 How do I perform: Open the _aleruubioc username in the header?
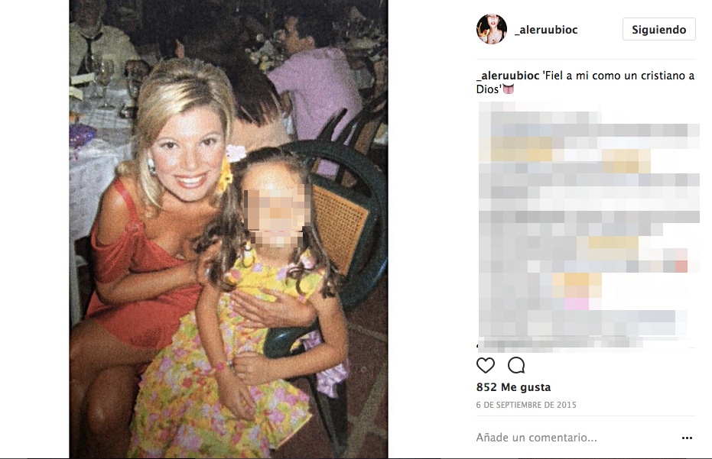click(546, 30)
